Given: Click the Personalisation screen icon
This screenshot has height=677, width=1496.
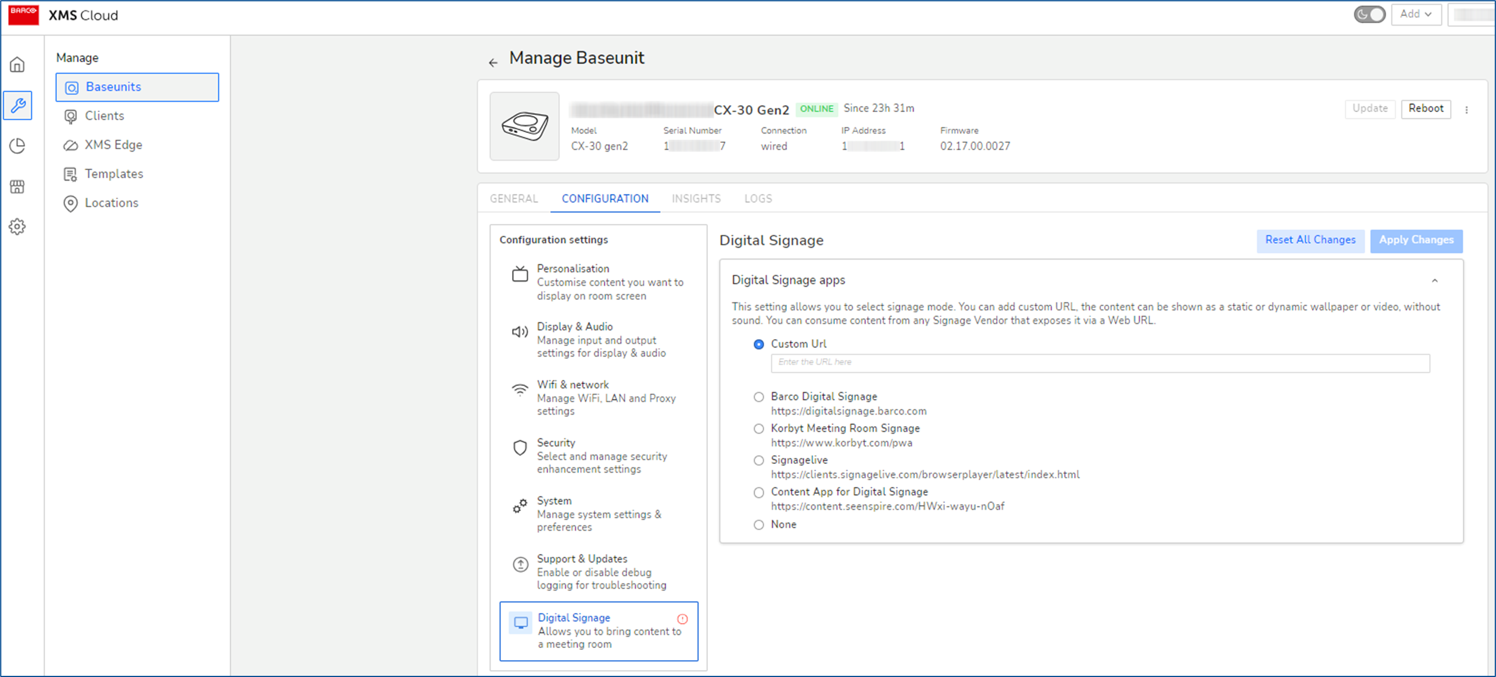Looking at the screenshot, I should tap(520, 274).
